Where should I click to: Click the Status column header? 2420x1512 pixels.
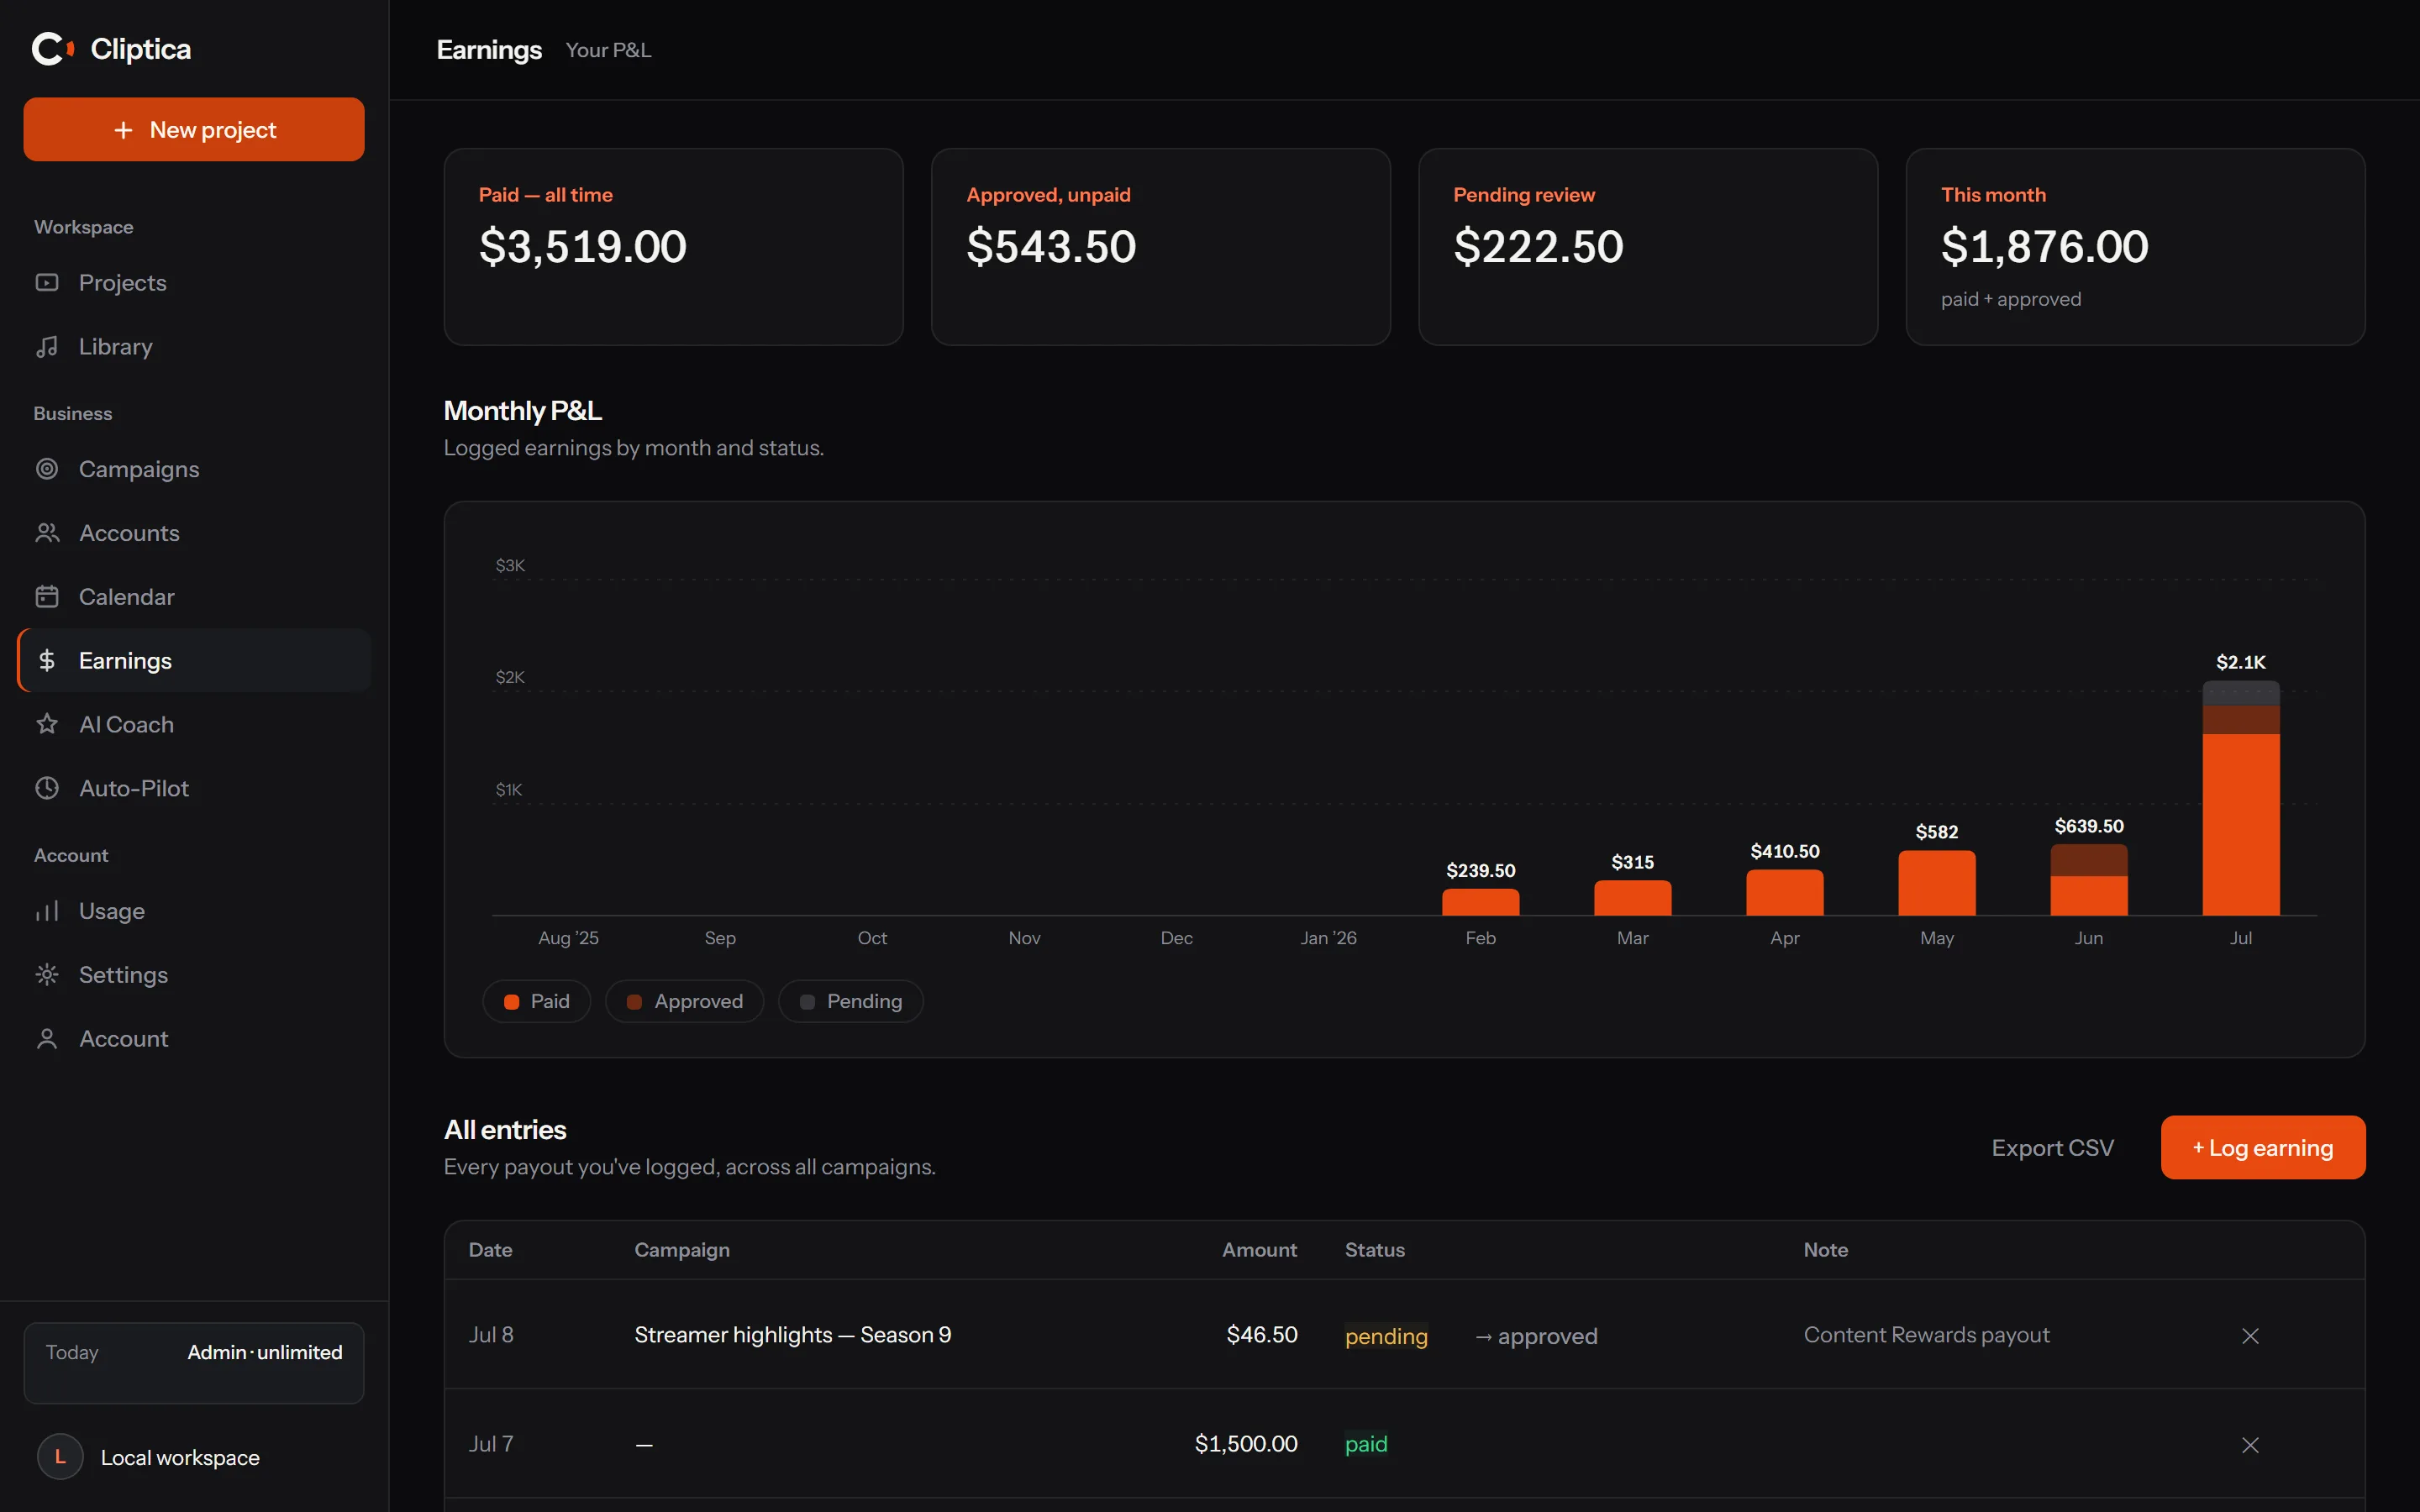(1375, 1250)
